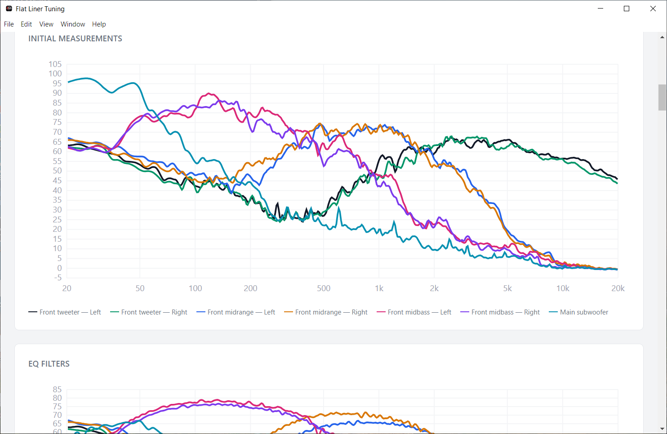
Task: Toggle Front tweeter — Right legend series
Action: pos(149,312)
